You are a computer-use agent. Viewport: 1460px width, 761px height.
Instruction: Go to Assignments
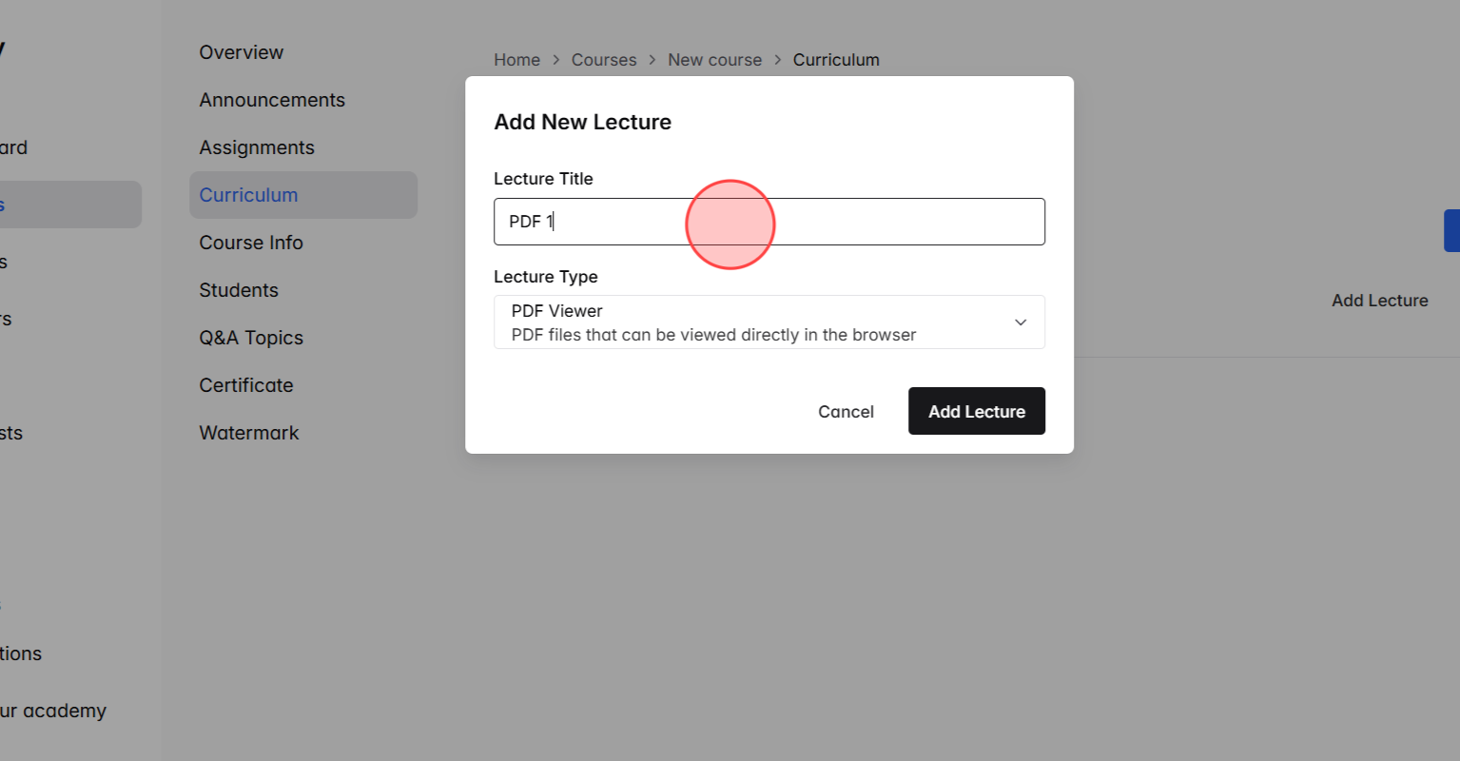[256, 146]
